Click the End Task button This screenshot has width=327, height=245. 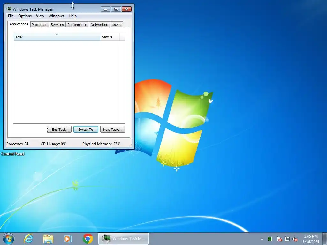59,130
